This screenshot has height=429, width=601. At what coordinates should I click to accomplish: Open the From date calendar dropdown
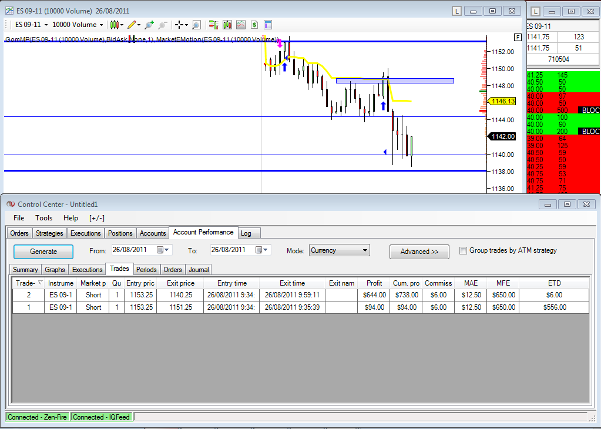(164, 250)
